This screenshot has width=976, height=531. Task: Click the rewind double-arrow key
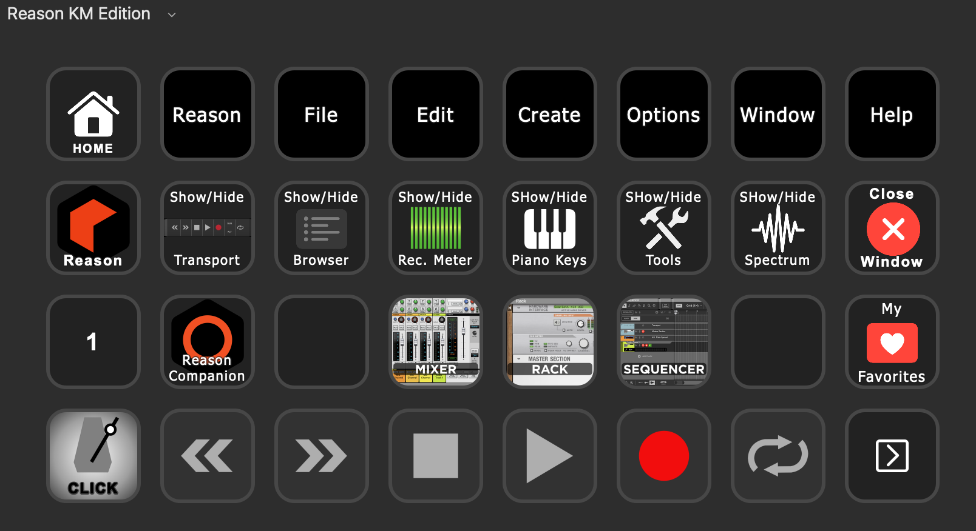click(208, 456)
